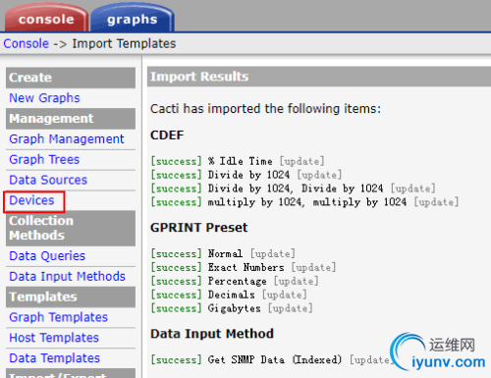
Task: Select the 'Get SNMP Data (Indexed)' row
Action: coord(272,360)
